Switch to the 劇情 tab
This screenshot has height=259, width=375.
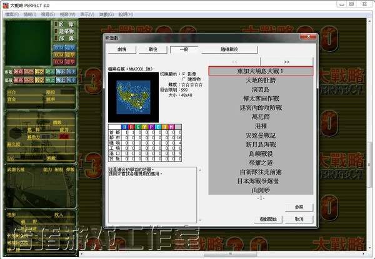121,49
